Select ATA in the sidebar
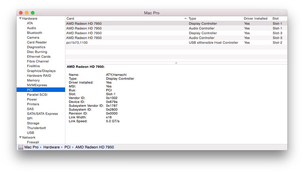This screenshot has height=174, width=304. click(x=30, y=23)
